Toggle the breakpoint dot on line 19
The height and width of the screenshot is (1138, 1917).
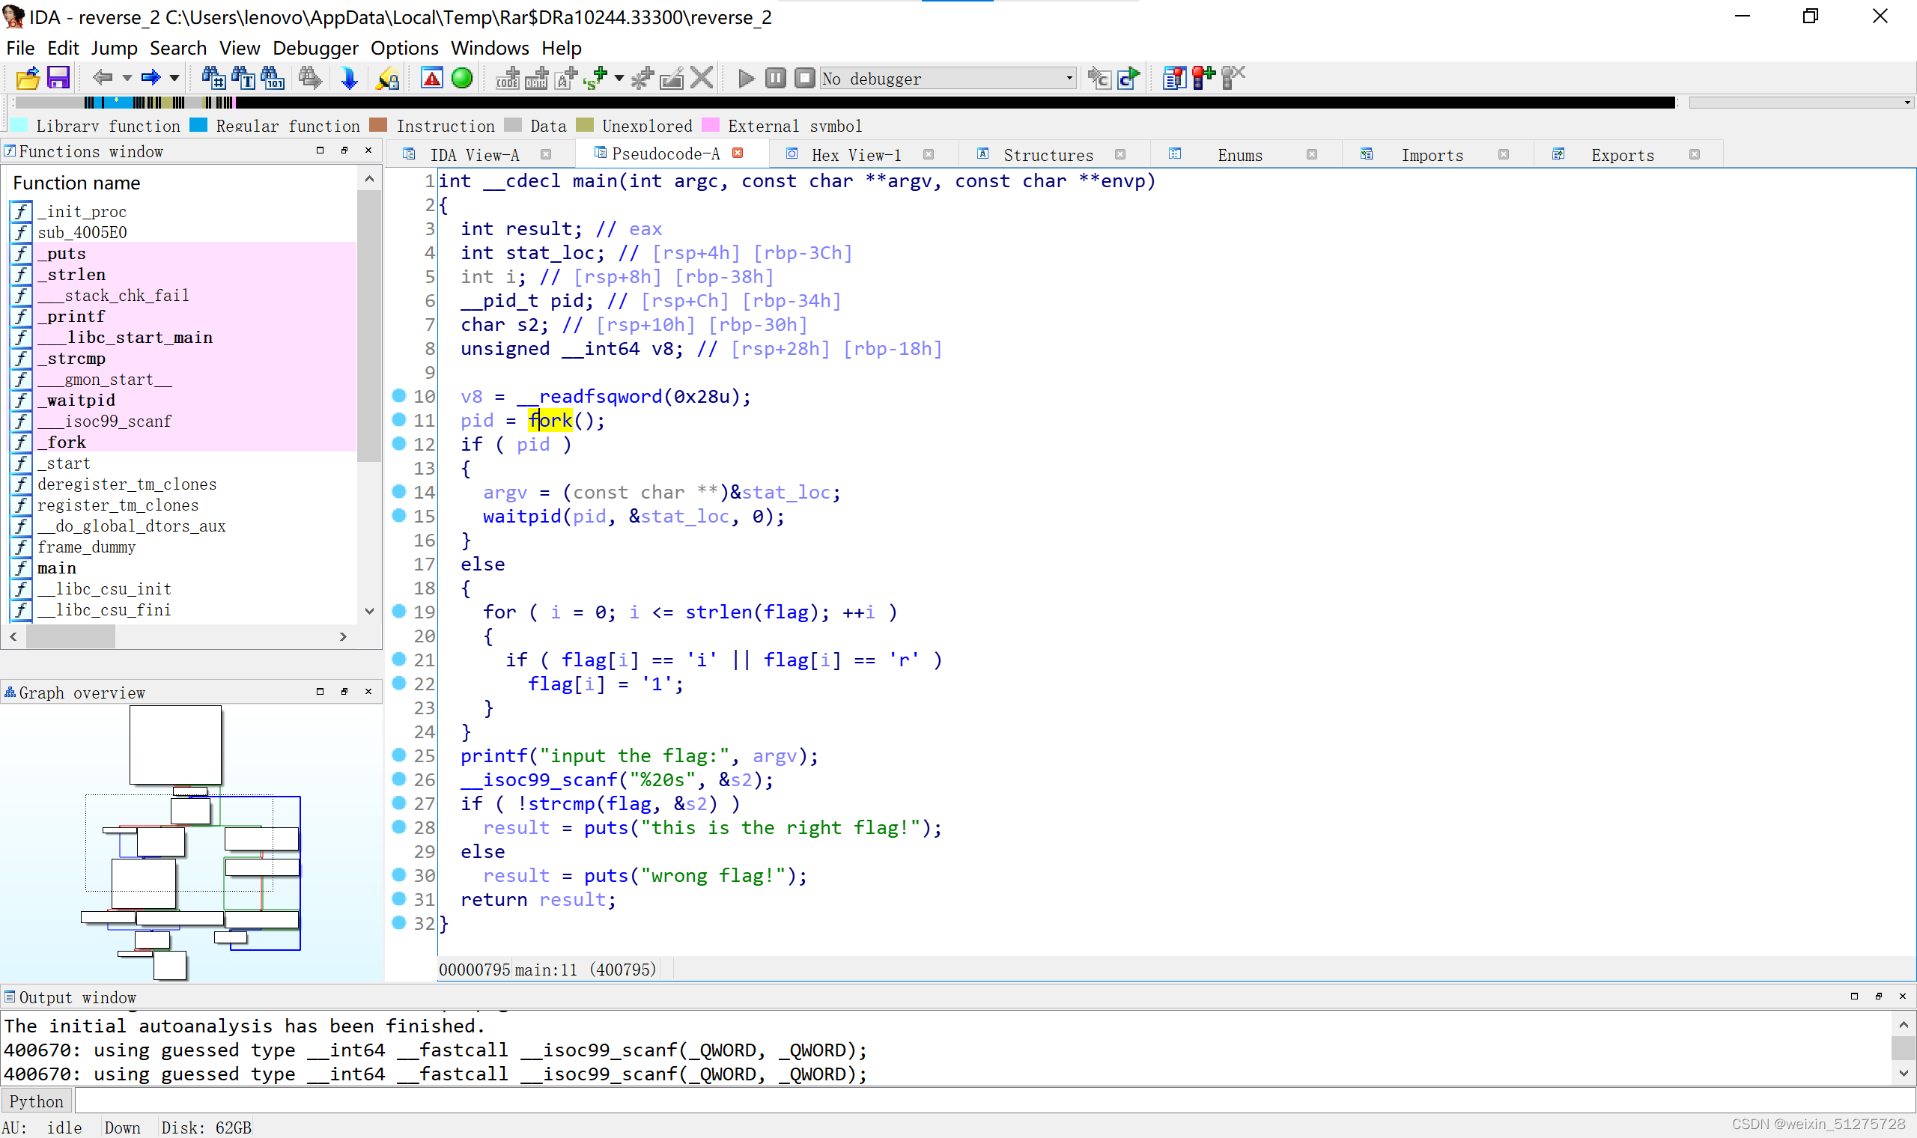point(398,611)
